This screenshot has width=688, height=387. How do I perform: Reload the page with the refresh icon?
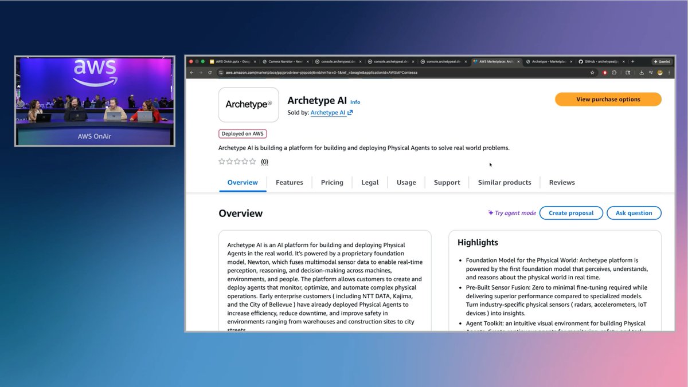pyautogui.click(x=210, y=73)
